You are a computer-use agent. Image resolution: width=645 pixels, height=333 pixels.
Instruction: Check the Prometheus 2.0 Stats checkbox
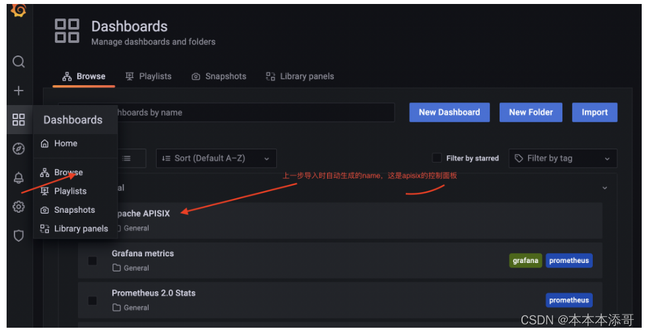pyautogui.click(x=93, y=301)
